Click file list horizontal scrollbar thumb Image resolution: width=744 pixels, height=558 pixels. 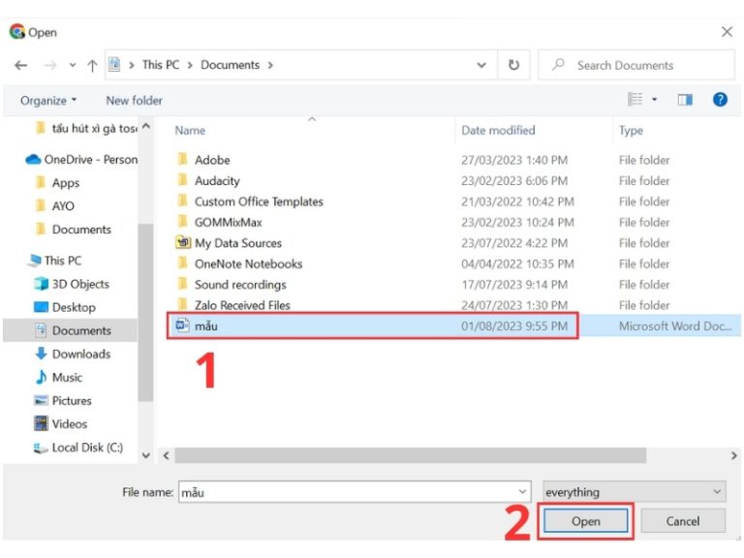tap(410, 455)
